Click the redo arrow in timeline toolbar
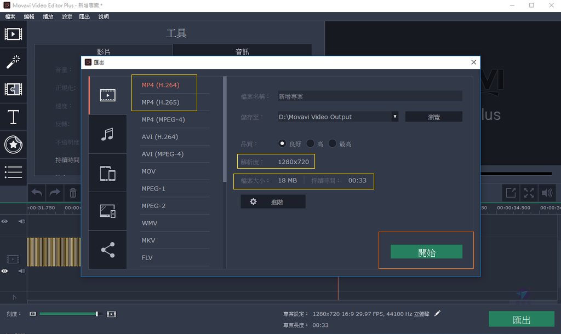This screenshot has height=334, width=561. [x=55, y=193]
